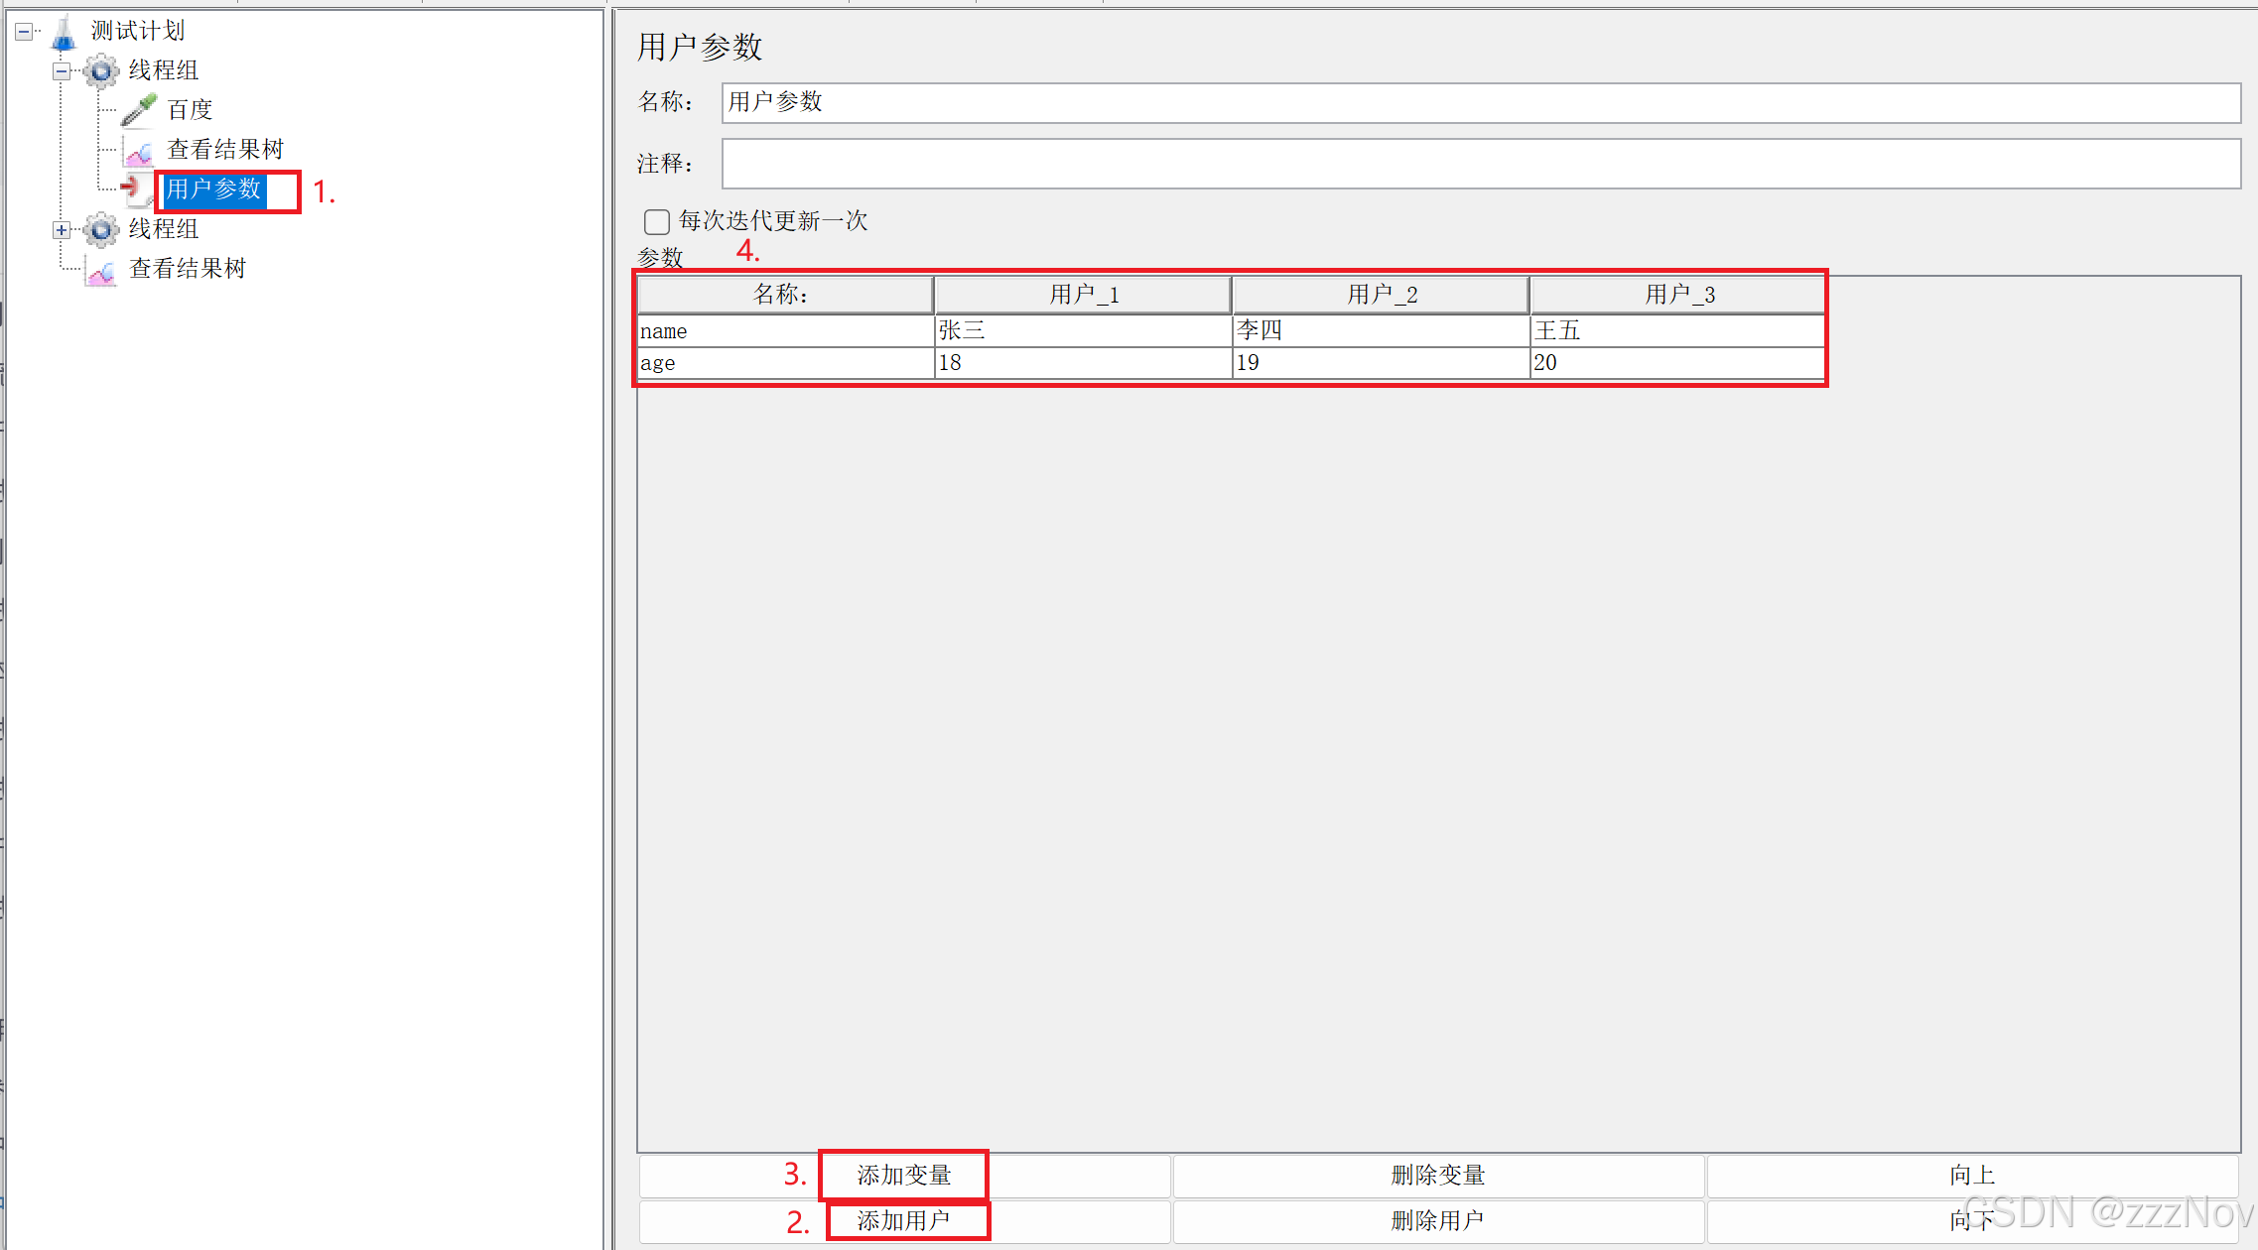
Task: Click the test plan beaker icon
Action: (x=64, y=33)
